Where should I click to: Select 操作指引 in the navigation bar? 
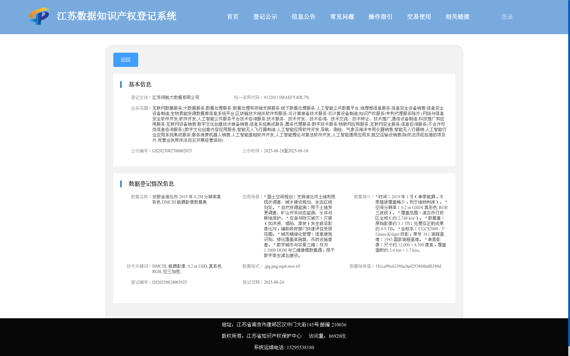pos(380,17)
